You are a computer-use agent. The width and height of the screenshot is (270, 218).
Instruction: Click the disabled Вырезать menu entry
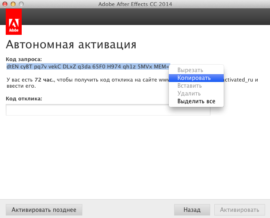196,70
